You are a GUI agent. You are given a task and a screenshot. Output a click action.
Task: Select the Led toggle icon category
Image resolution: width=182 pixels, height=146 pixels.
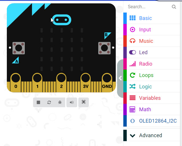point(132,52)
